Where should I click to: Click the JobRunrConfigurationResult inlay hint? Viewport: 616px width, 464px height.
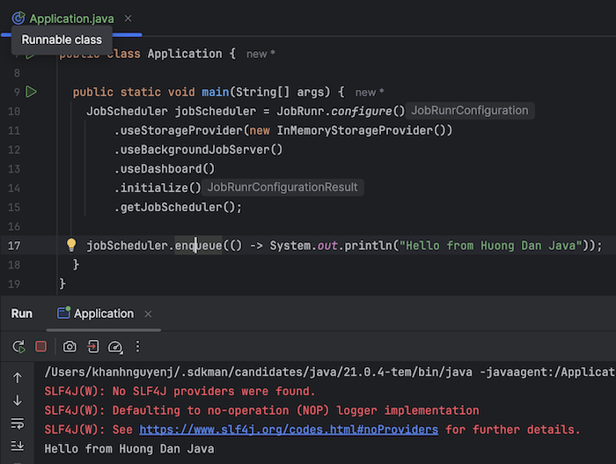[x=282, y=188]
